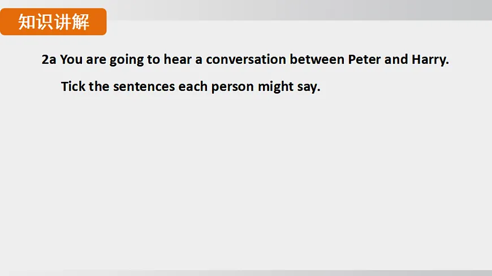Click the blank slide area below the text

pyautogui.click(x=246, y=186)
